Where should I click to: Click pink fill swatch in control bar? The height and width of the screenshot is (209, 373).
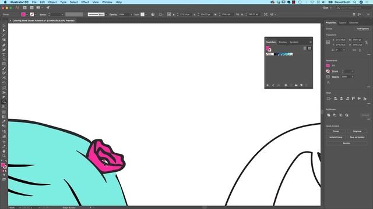coord(23,15)
